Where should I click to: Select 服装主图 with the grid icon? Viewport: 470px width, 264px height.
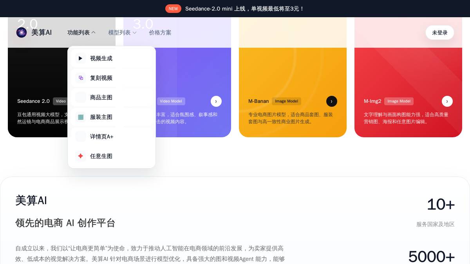tap(112, 117)
